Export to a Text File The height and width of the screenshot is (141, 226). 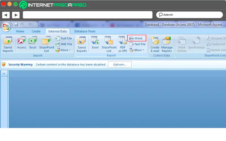click(137, 44)
